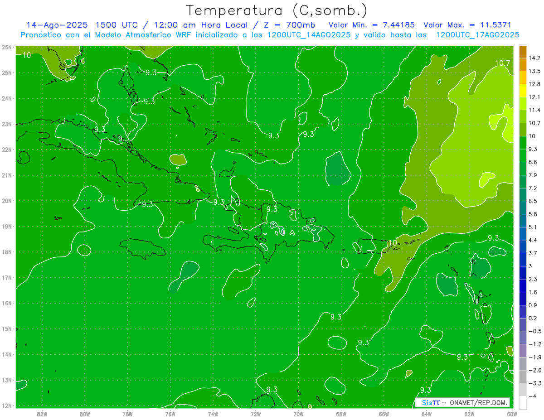544x420 pixels.
Task: Click the '14N' latitude axis label
Action: tap(7, 354)
